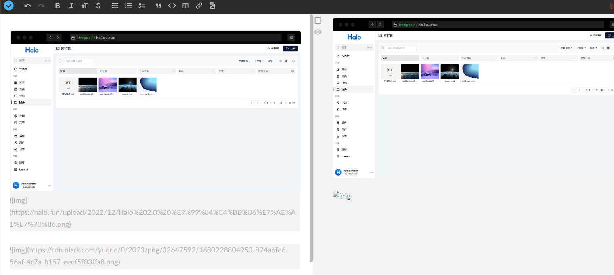Insert a hyperlink

pyautogui.click(x=199, y=6)
